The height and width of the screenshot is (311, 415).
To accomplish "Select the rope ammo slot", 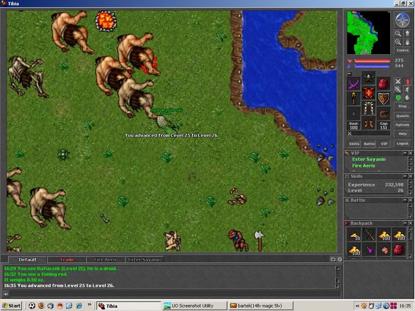I will point(383,114).
